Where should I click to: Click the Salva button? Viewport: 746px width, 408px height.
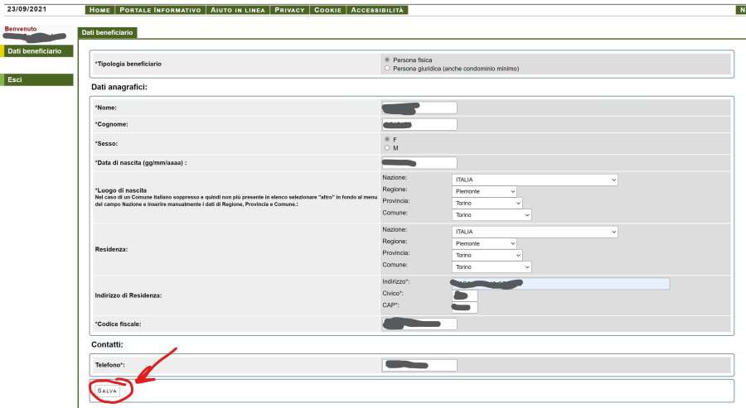tap(108, 390)
